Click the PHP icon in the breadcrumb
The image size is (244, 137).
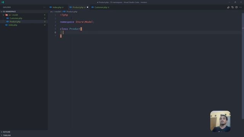pos(64,11)
